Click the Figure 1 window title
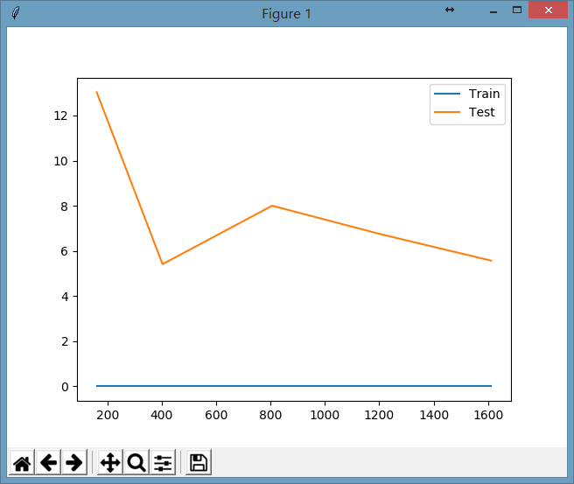The height and width of the screenshot is (484, 574). [x=286, y=14]
